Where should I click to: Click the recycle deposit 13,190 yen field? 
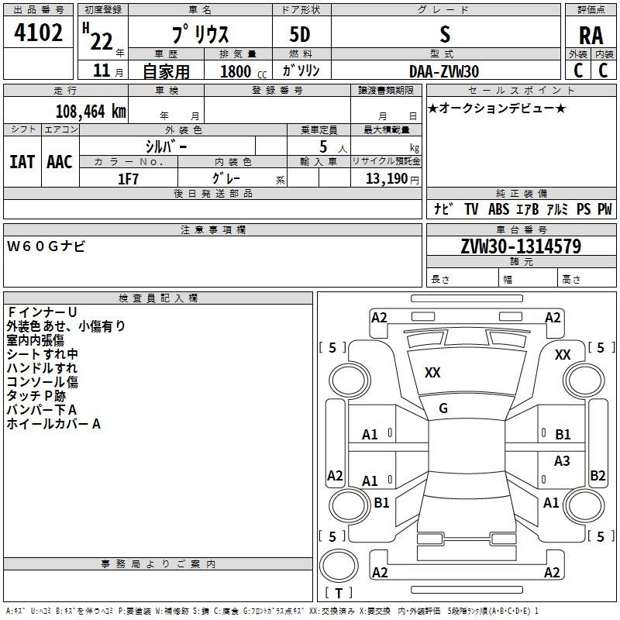[x=386, y=179]
